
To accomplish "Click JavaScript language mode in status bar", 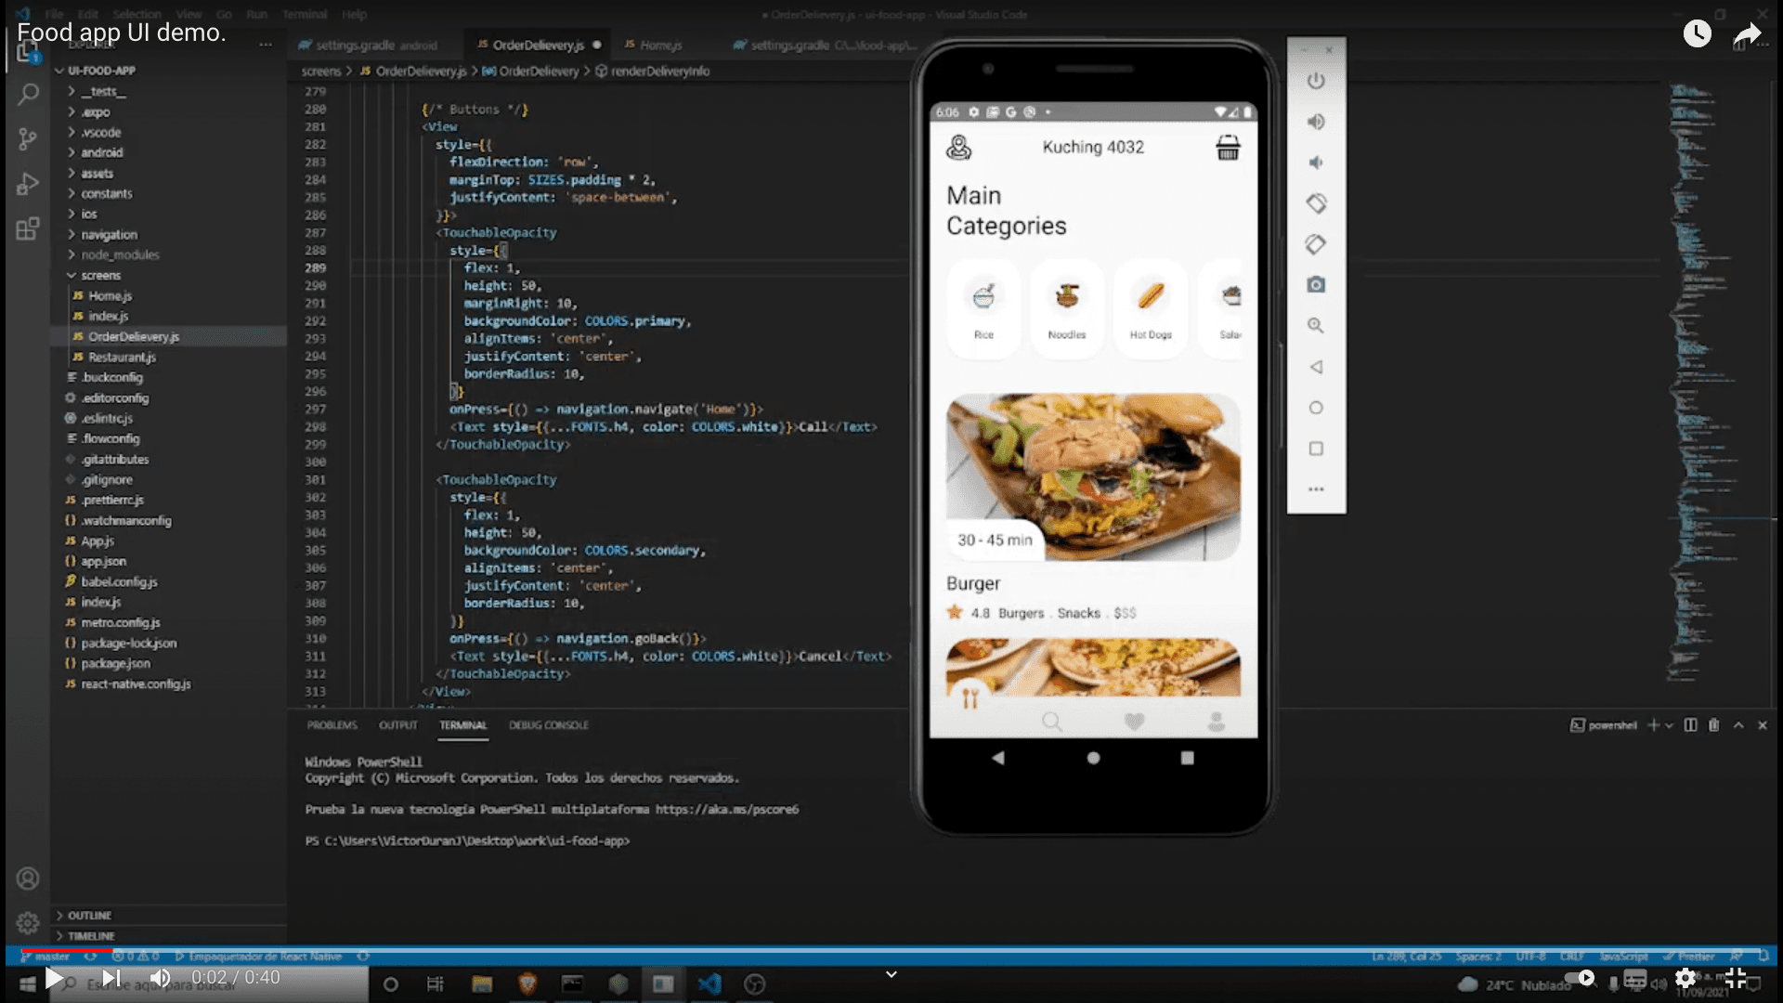I will pyautogui.click(x=1622, y=956).
